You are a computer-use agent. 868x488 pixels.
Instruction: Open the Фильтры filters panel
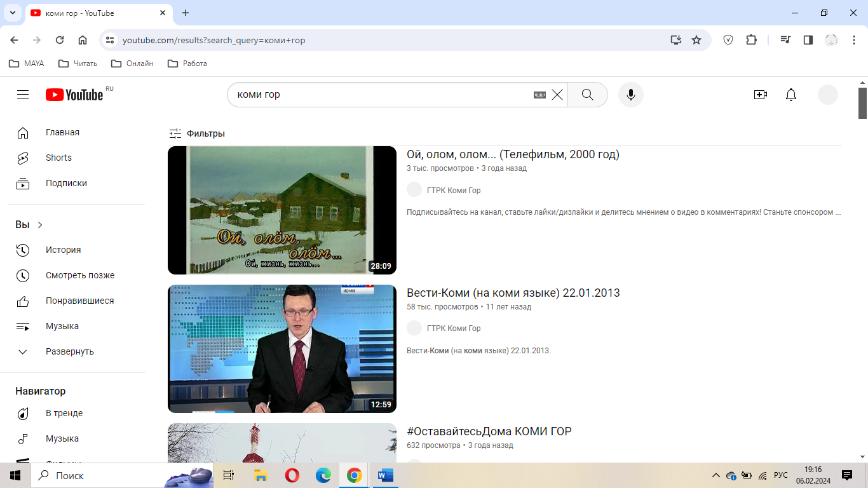coord(197,133)
